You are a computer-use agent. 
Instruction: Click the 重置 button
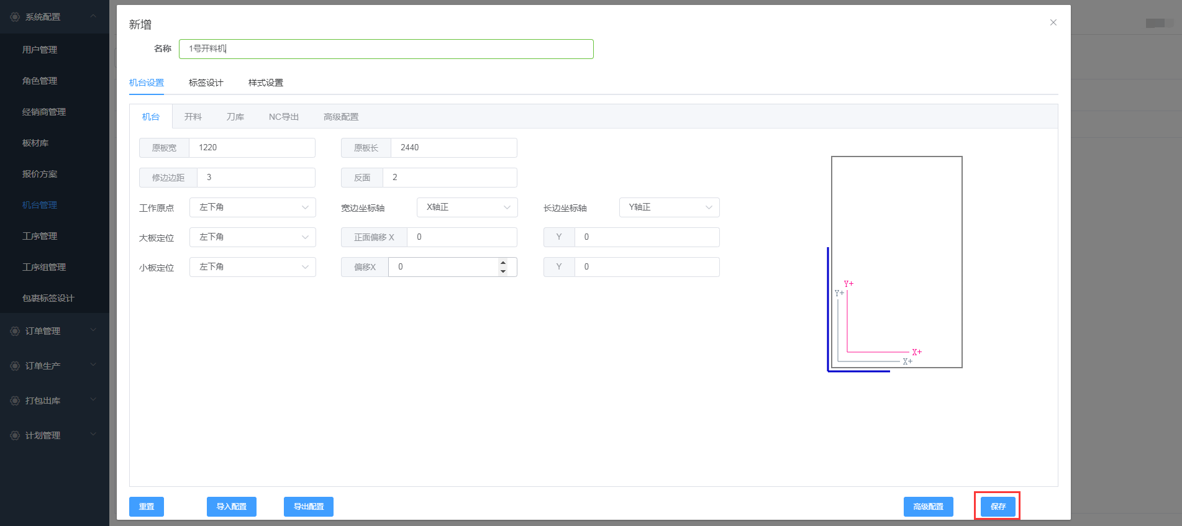click(147, 507)
